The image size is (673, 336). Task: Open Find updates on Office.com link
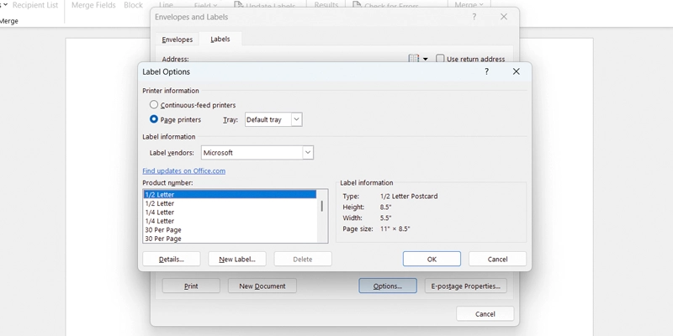(x=183, y=171)
